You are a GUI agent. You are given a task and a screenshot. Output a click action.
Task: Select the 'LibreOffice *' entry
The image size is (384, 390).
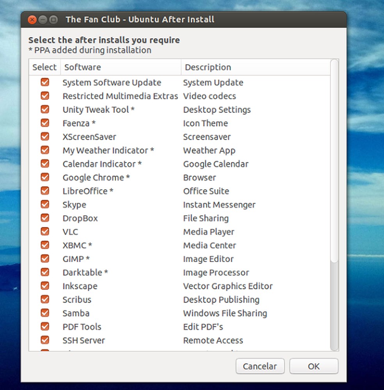pos(88,191)
